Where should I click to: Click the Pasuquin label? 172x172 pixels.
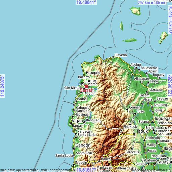[93, 73]
